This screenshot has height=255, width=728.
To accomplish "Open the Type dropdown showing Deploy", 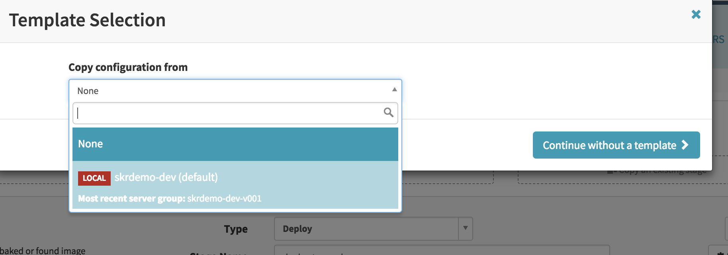I will (366, 229).
